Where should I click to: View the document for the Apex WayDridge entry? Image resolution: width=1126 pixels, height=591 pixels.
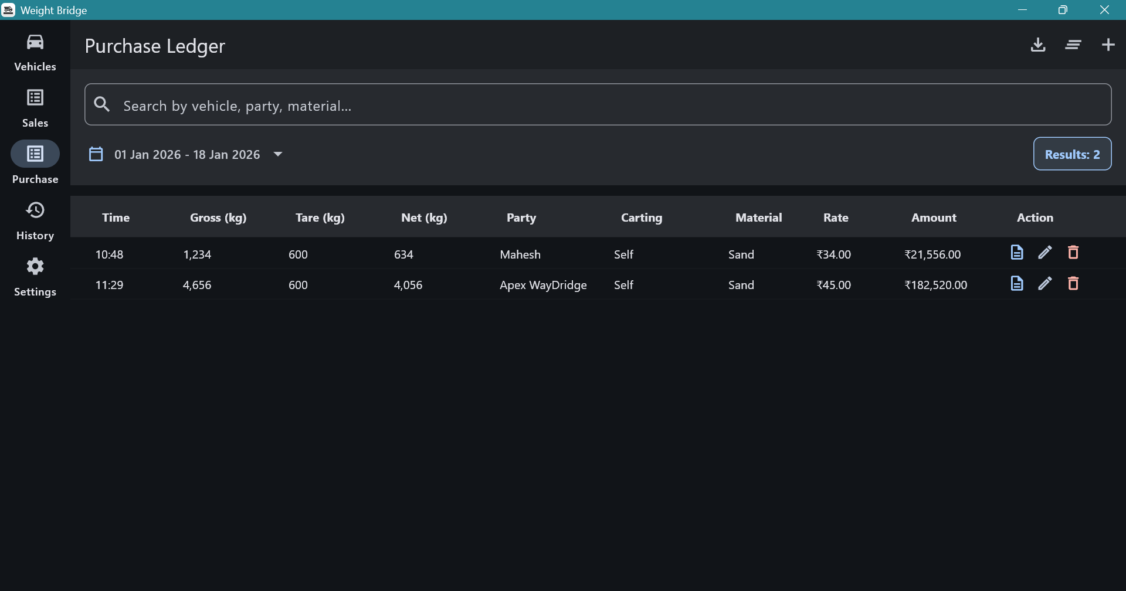(1017, 283)
